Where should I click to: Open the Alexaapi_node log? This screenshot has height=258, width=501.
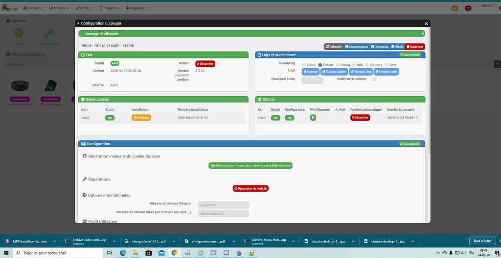tap(387, 72)
